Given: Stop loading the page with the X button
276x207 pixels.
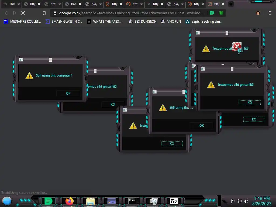Looking at the screenshot, I should (23, 13).
